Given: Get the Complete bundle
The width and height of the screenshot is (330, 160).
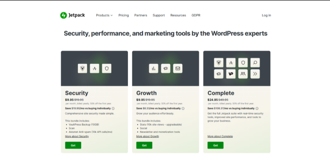Looking at the screenshot, I should coord(215,145).
